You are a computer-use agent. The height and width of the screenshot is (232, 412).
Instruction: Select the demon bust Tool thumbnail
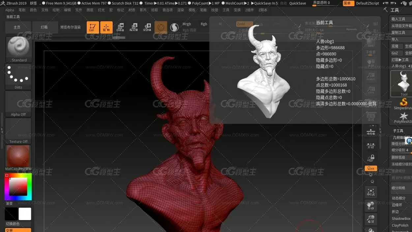[x=401, y=84]
